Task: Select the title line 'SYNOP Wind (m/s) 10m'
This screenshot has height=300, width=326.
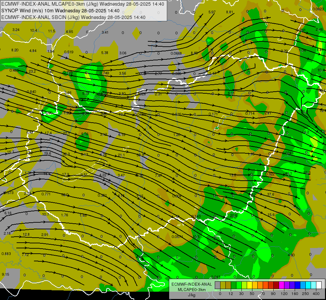Action: [x=28, y=11]
